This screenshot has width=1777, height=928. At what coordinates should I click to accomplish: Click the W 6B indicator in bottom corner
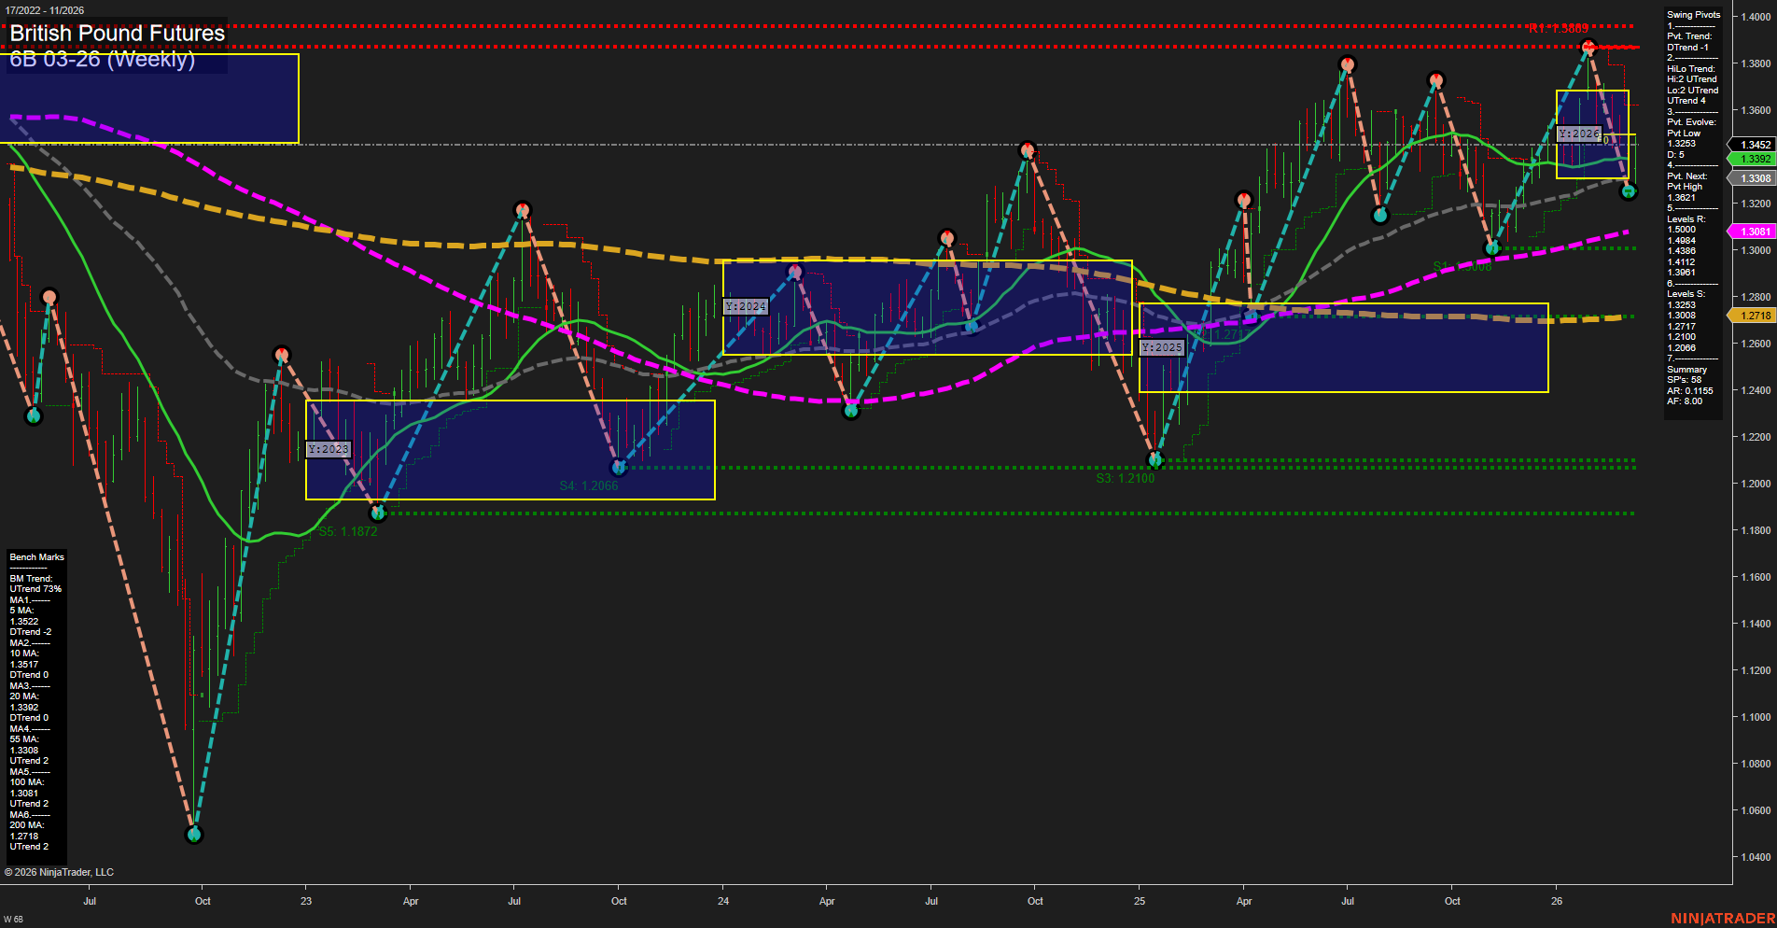click(13, 919)
